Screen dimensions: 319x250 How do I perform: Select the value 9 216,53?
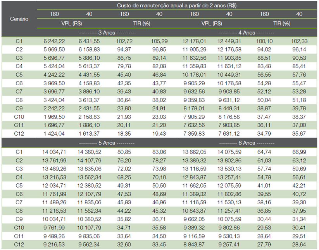54,245
